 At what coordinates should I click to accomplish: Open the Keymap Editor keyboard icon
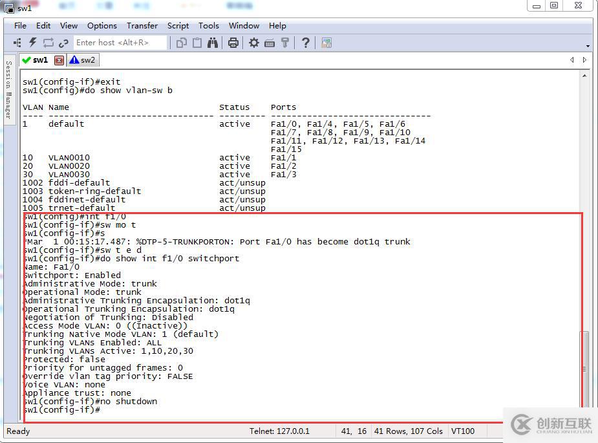click(269, 43)
